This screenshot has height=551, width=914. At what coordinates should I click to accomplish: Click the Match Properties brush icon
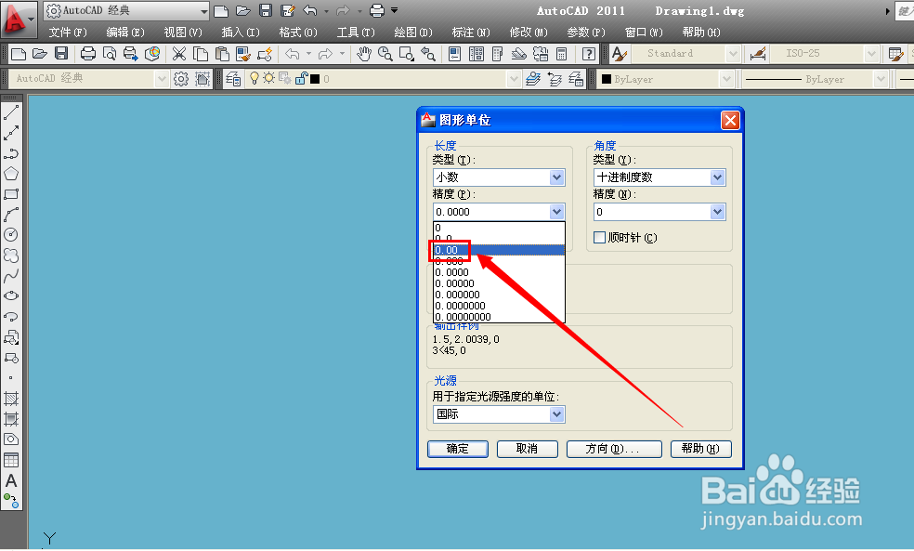pos(243,54)
